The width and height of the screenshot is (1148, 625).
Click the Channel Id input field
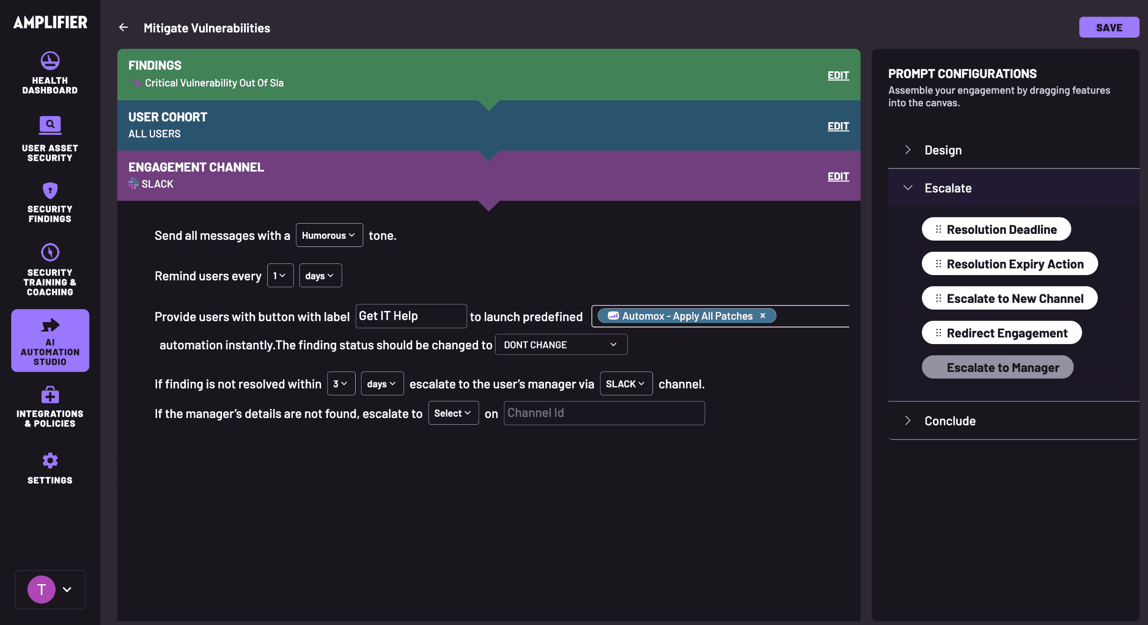coord(604,413)
